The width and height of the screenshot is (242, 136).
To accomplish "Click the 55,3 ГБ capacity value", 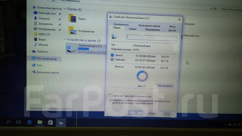I will coord(164,68).
